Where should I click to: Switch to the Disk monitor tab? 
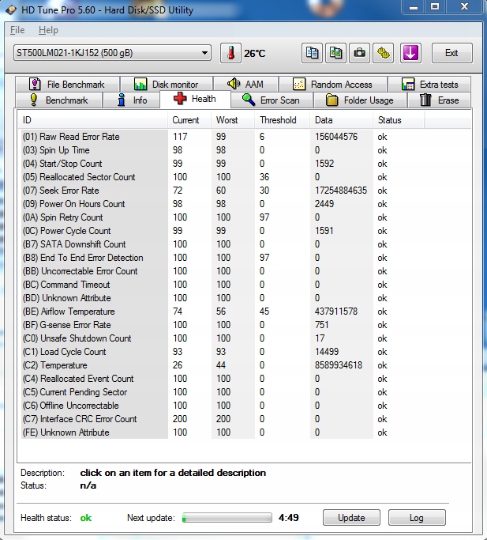coord(167,84)
